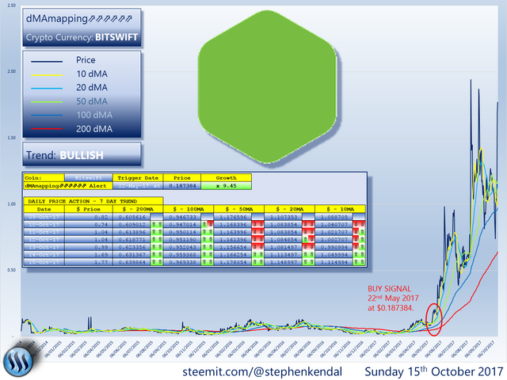This screenshot has width=507, height=380.
Task: Click the green hexagon Bitswift logo
Action: 267,86
